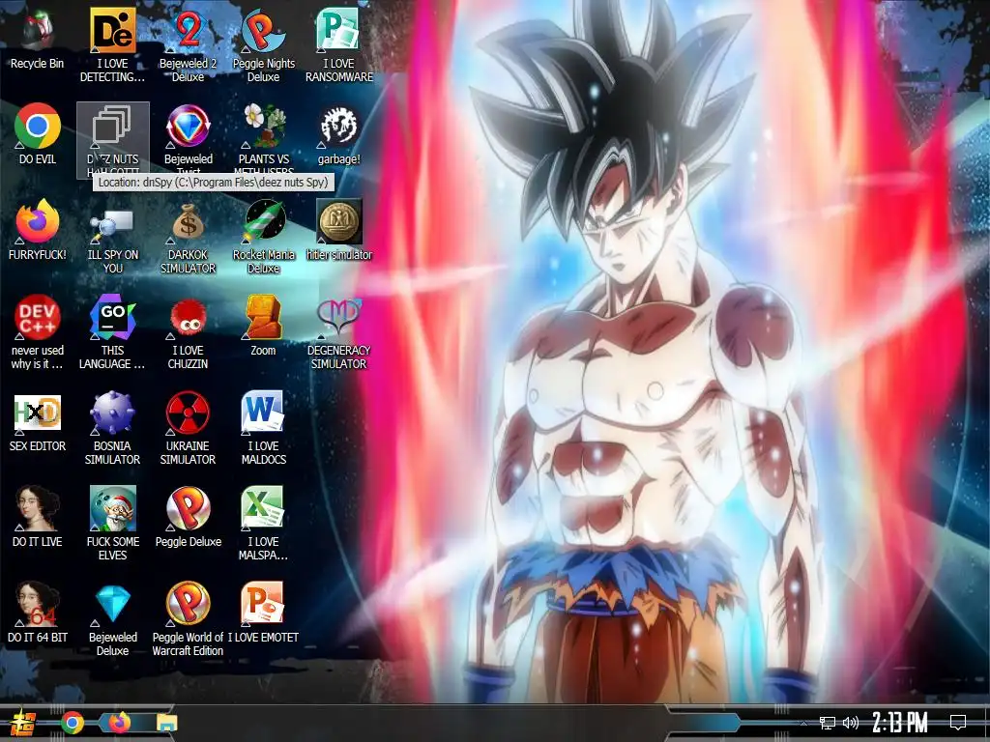Open the network status tray icon

828,723
